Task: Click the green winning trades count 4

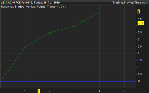Action: (58, 7)
